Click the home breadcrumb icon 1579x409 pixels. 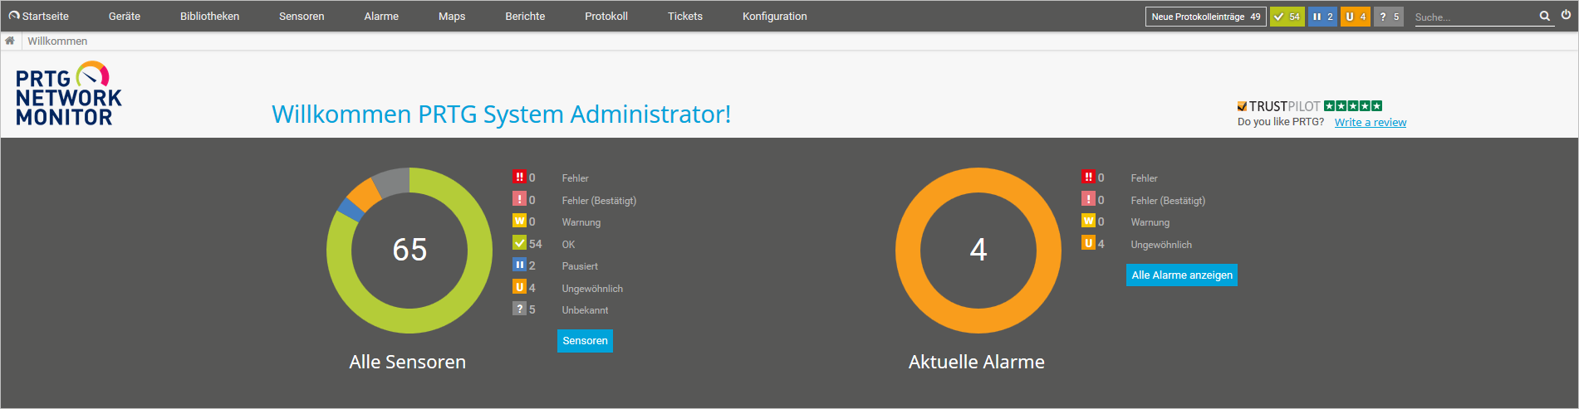tap(10, 41)
